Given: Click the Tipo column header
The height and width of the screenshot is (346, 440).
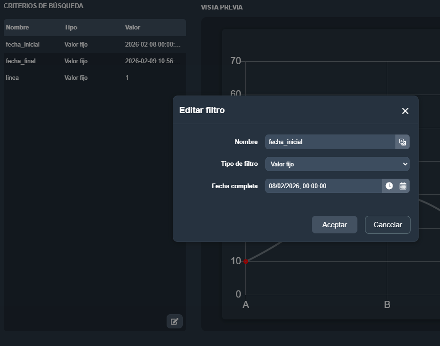Looking at the screenshot, I should [71, 28].
